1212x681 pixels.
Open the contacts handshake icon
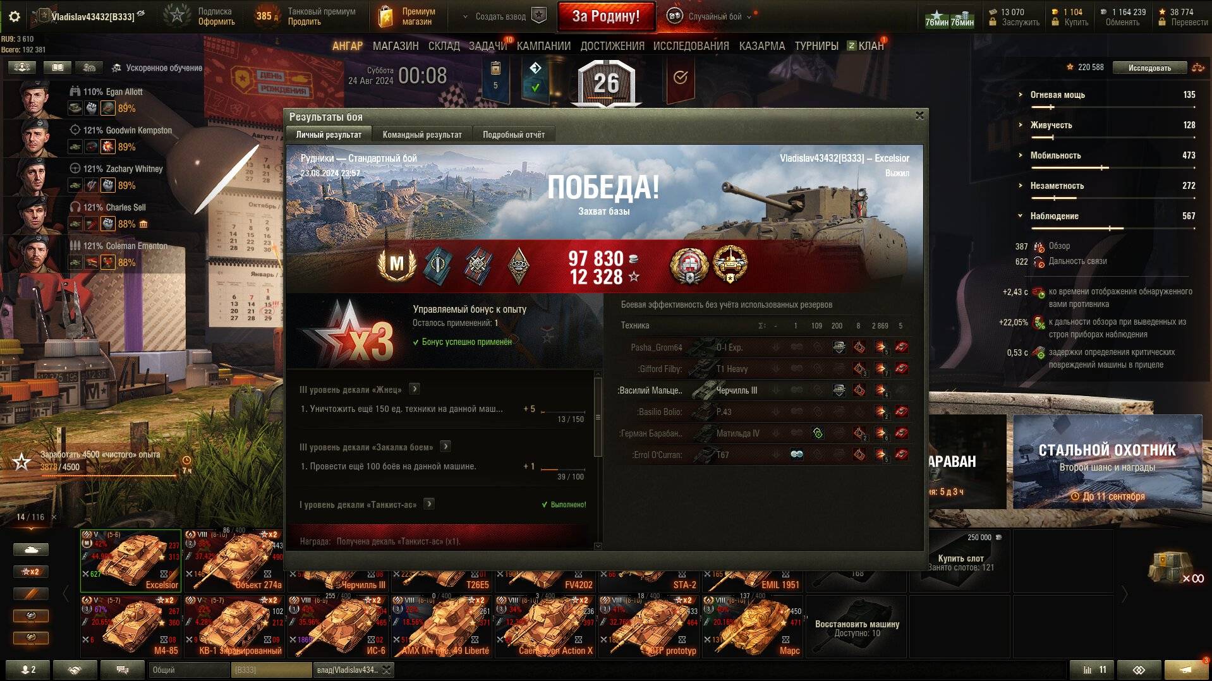(x=75, y=670)
